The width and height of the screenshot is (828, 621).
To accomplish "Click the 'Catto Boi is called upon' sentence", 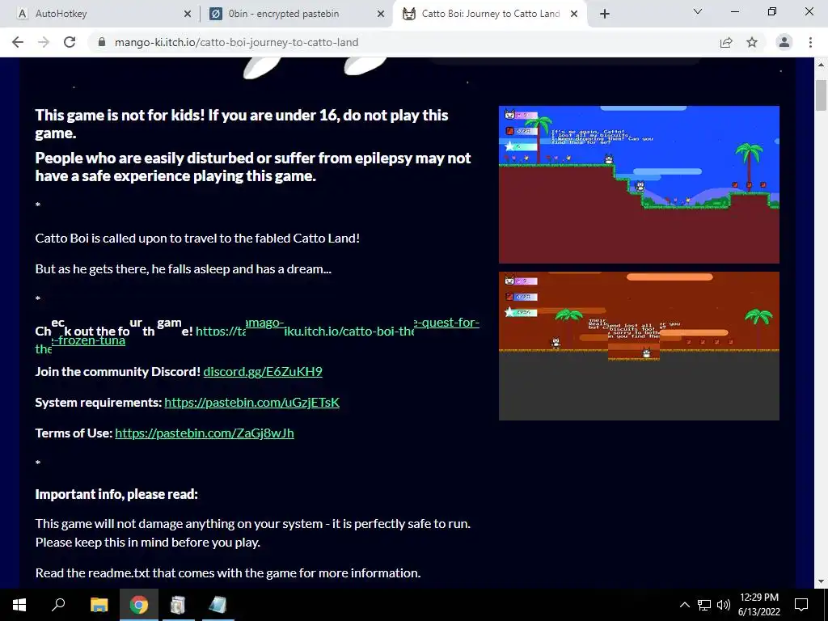I will (197, 239).
